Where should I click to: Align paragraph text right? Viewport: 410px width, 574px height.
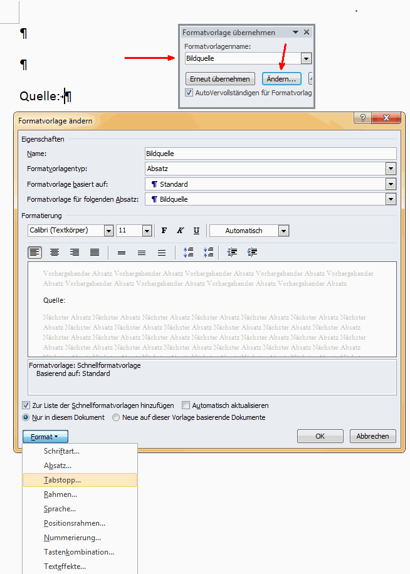click(75, 253)
